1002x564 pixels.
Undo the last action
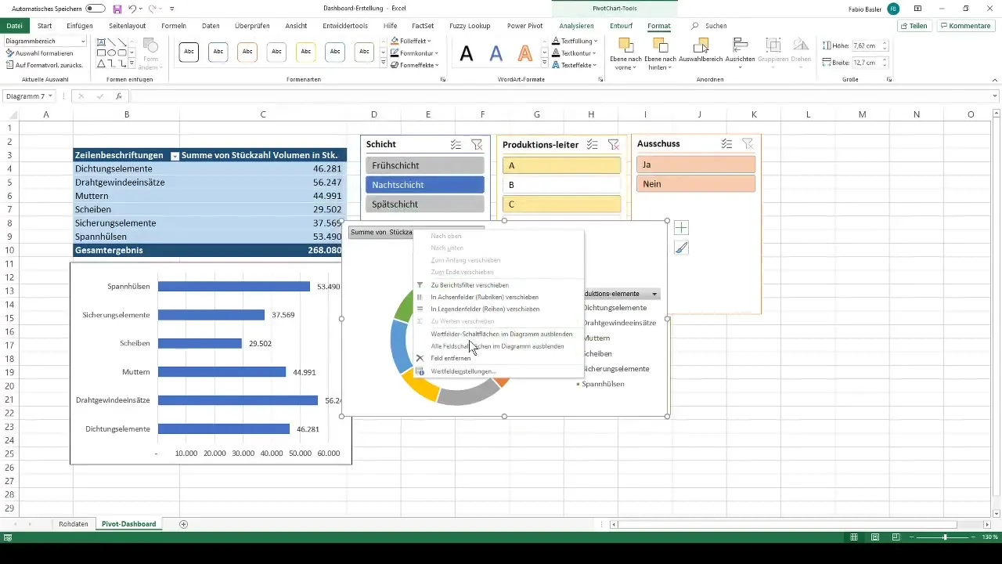(132, 9)
